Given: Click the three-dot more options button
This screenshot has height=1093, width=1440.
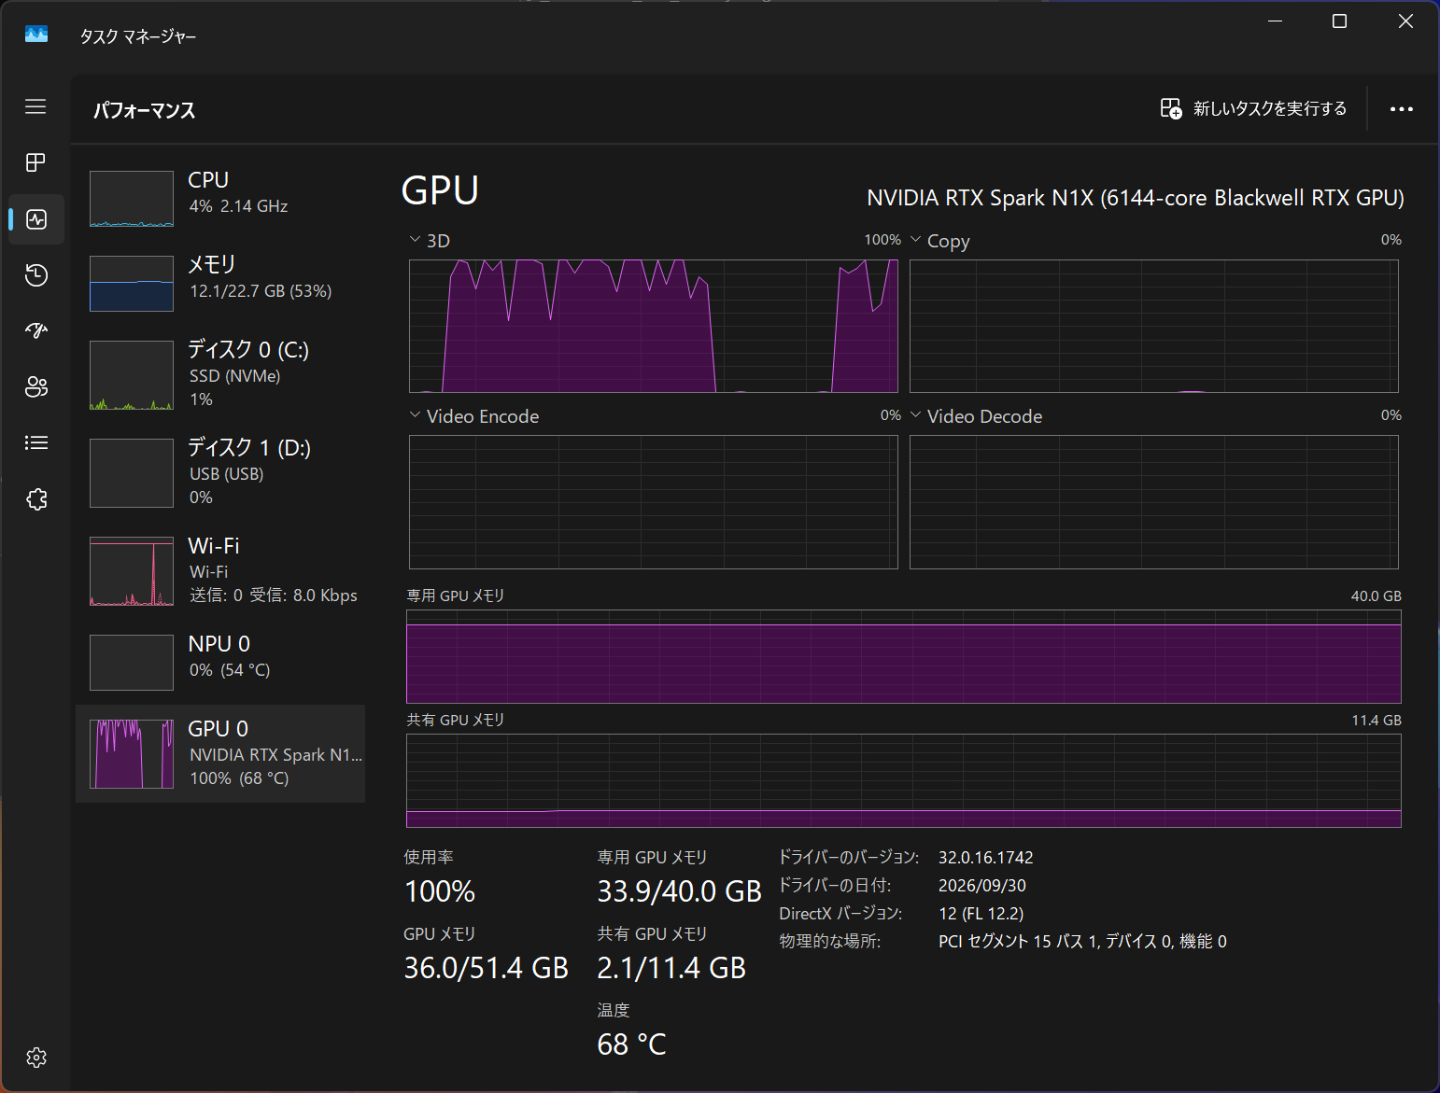Looking at the screenshot, I should tap(1401, 109).
